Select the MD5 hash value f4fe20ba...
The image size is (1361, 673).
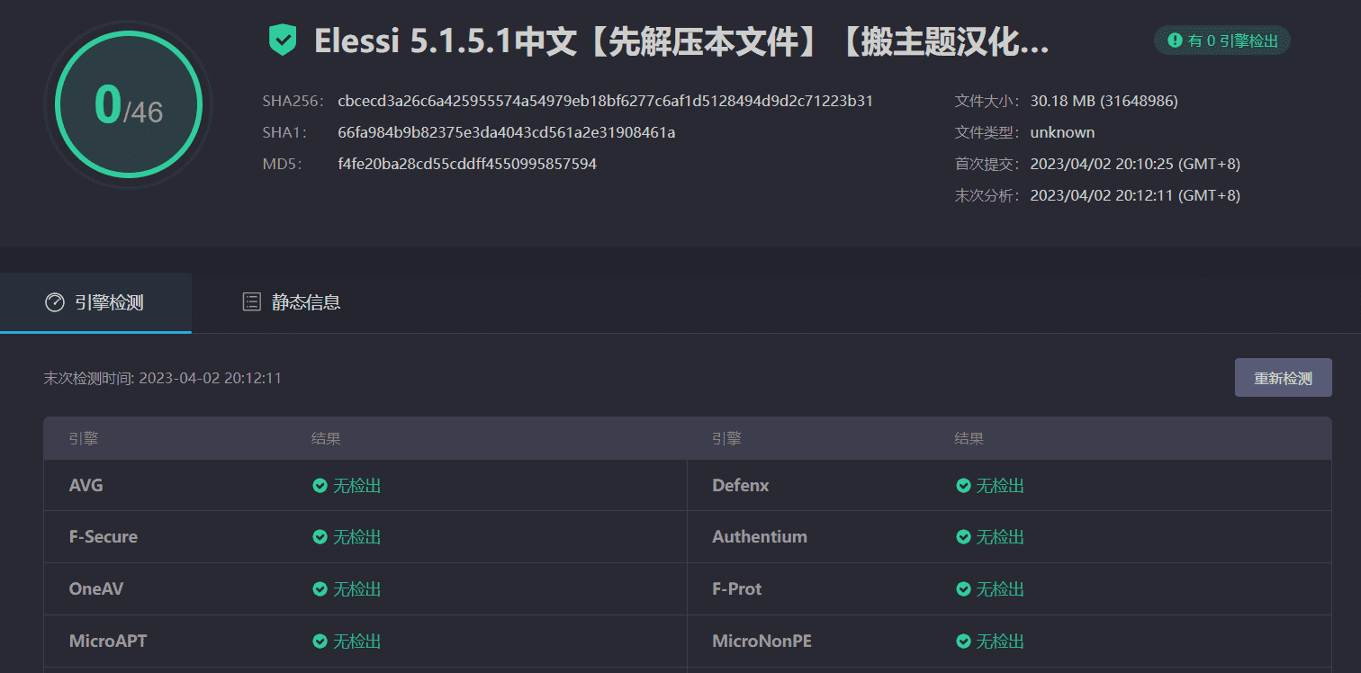[x=467, y=164]
